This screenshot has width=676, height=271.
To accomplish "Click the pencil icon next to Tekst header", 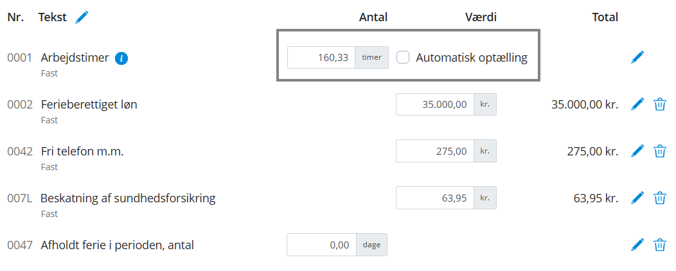I will click(82, 17).
